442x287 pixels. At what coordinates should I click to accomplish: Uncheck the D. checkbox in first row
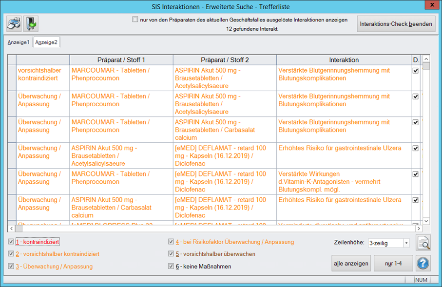[x=416, y=71]
